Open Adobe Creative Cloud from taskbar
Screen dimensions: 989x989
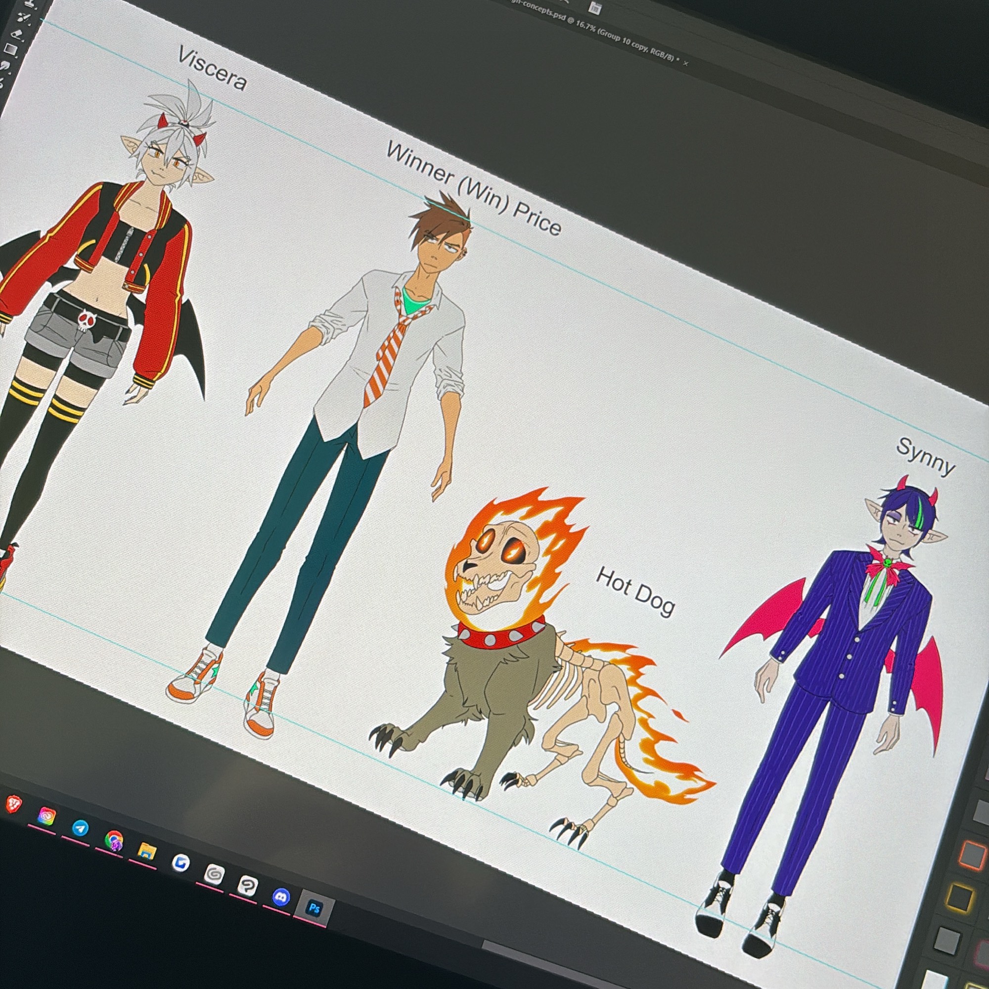point(46,815)
